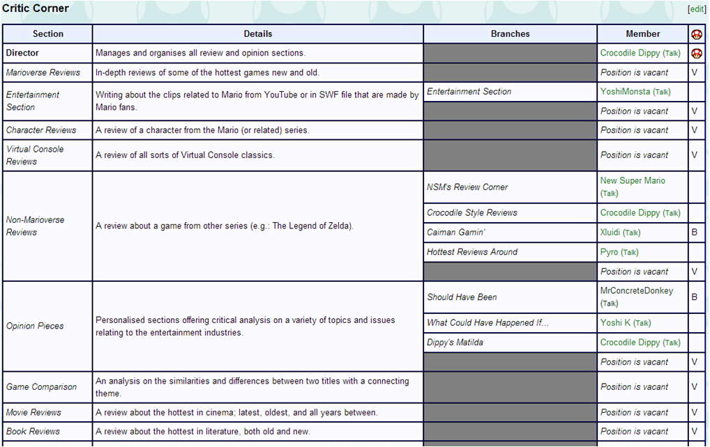Open the Talk link under MrConcreteDonkey

pos(609,304)
